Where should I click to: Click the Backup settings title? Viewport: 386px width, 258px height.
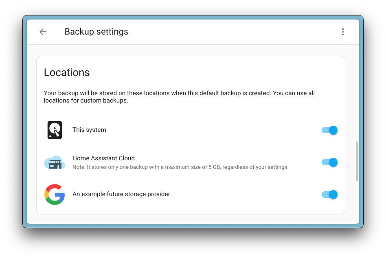96,32
